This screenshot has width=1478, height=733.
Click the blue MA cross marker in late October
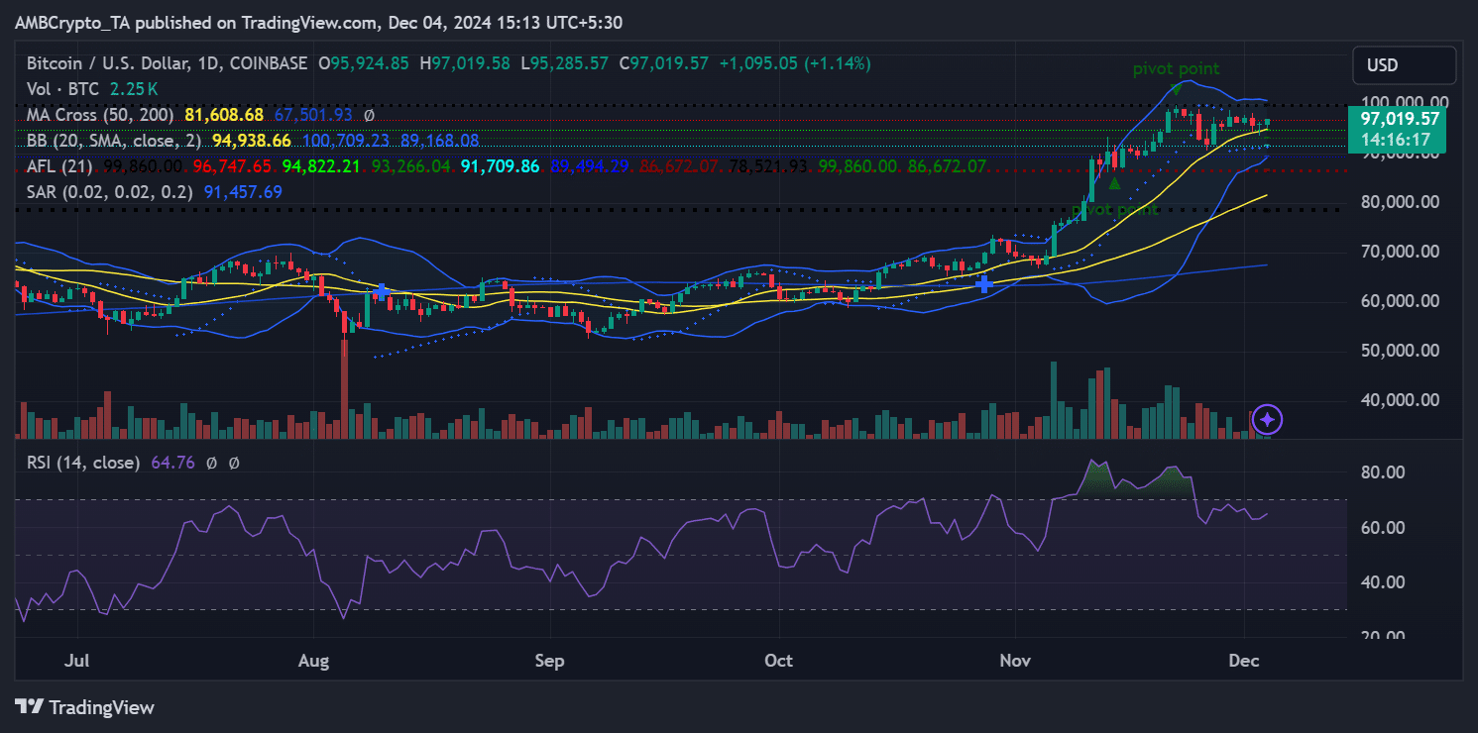point(983,284)
